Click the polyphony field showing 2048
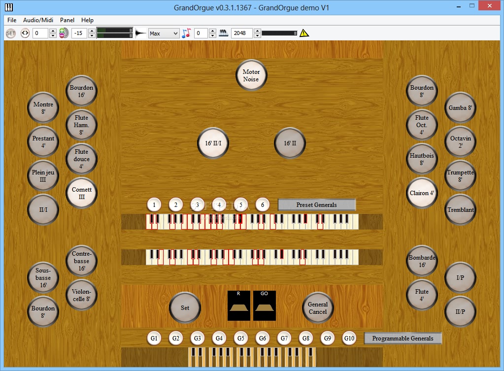This screenshot has height=371, width=504. tap(242, 33)
